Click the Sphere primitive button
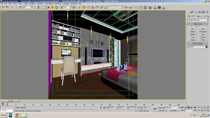 (x=193, y=32)
